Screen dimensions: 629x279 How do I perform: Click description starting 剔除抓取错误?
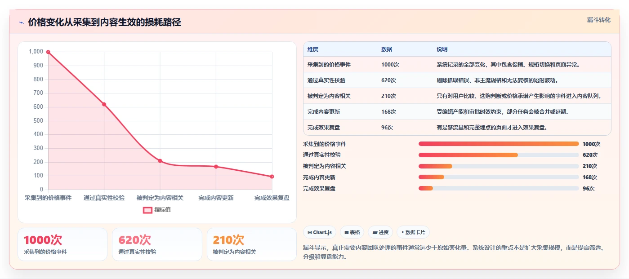pos(498,80)
